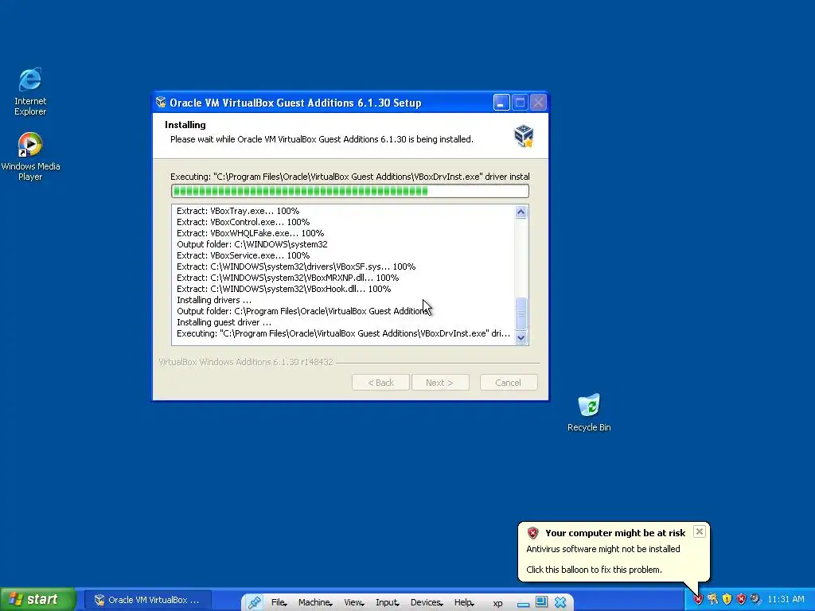Click the first red security shield tray icon
The image size is (815, 611).
pos(698,599)
